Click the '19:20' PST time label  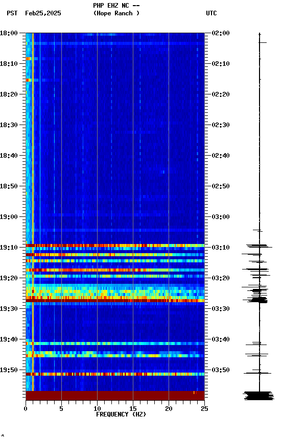[x=9, y=279]
